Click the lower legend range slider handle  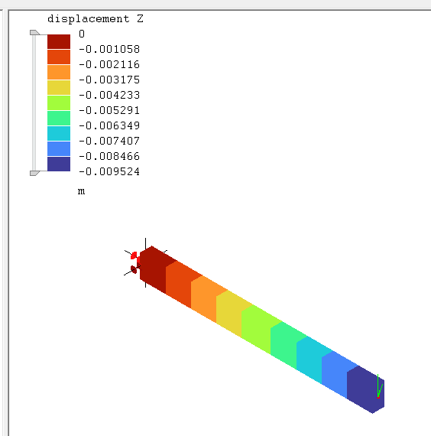point(34,173)
